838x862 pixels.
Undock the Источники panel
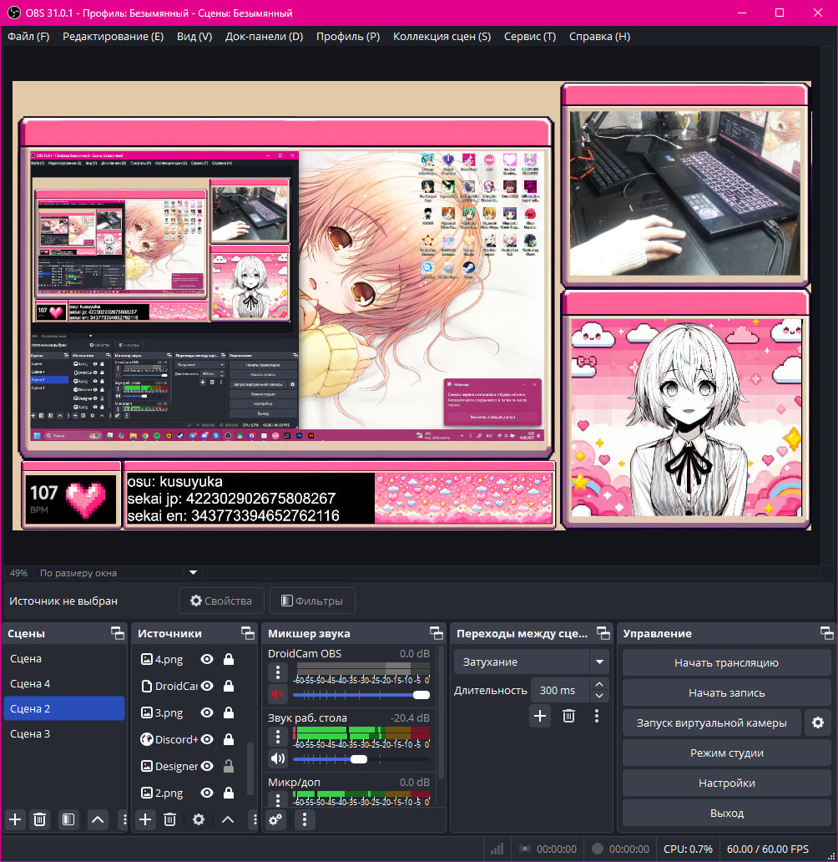(248, 633)
